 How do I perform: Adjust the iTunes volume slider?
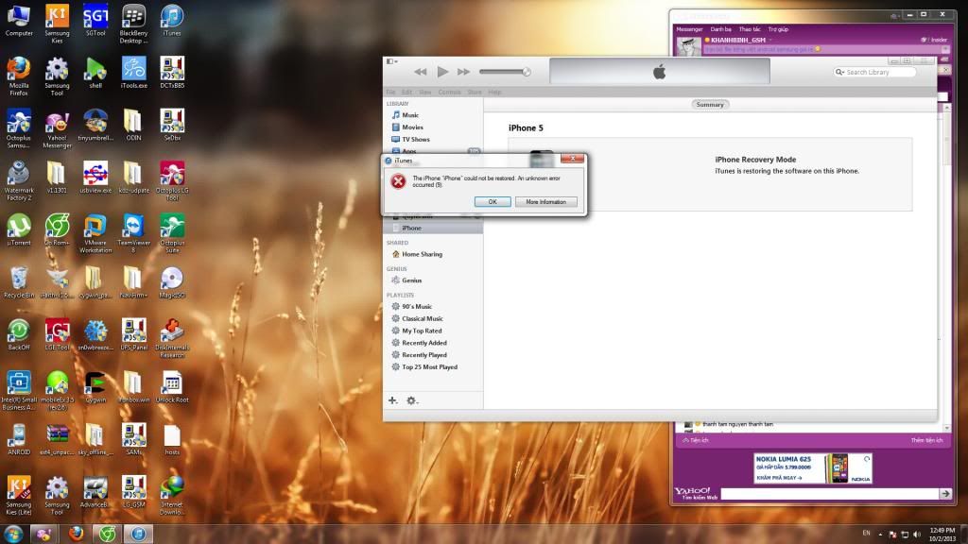(x=505, y=72)
